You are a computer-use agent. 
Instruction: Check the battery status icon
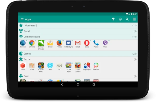pyautogui.click(x=132, y=14)
